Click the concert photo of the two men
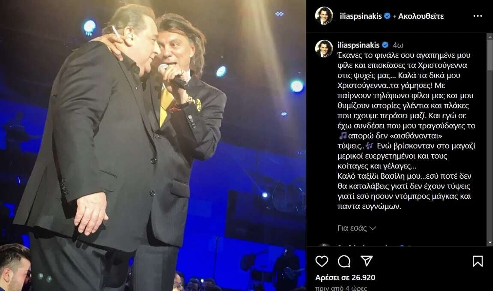 [x=153, y=146]
